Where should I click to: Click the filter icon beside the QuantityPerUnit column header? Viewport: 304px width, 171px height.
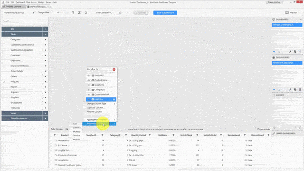tap(150, 135)
